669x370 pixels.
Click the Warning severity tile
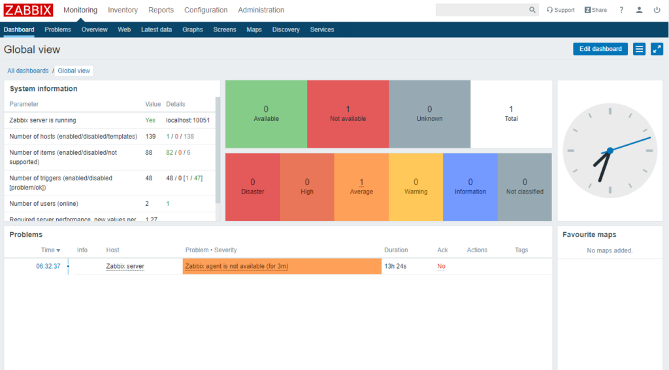point(416,187)
